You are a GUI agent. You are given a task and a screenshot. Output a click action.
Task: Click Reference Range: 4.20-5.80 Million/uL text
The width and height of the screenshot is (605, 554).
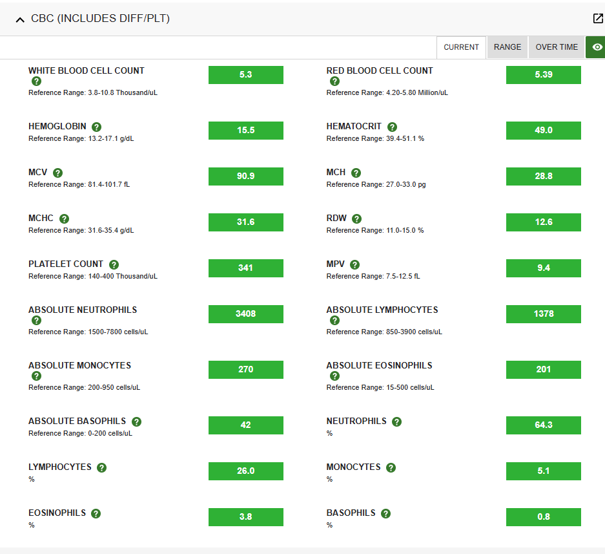(387, 92)
